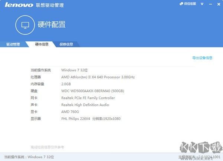This screenshot has height=161, width=223.
Task: Select the AMD 760G graphics value
Action: pos(70,112)
